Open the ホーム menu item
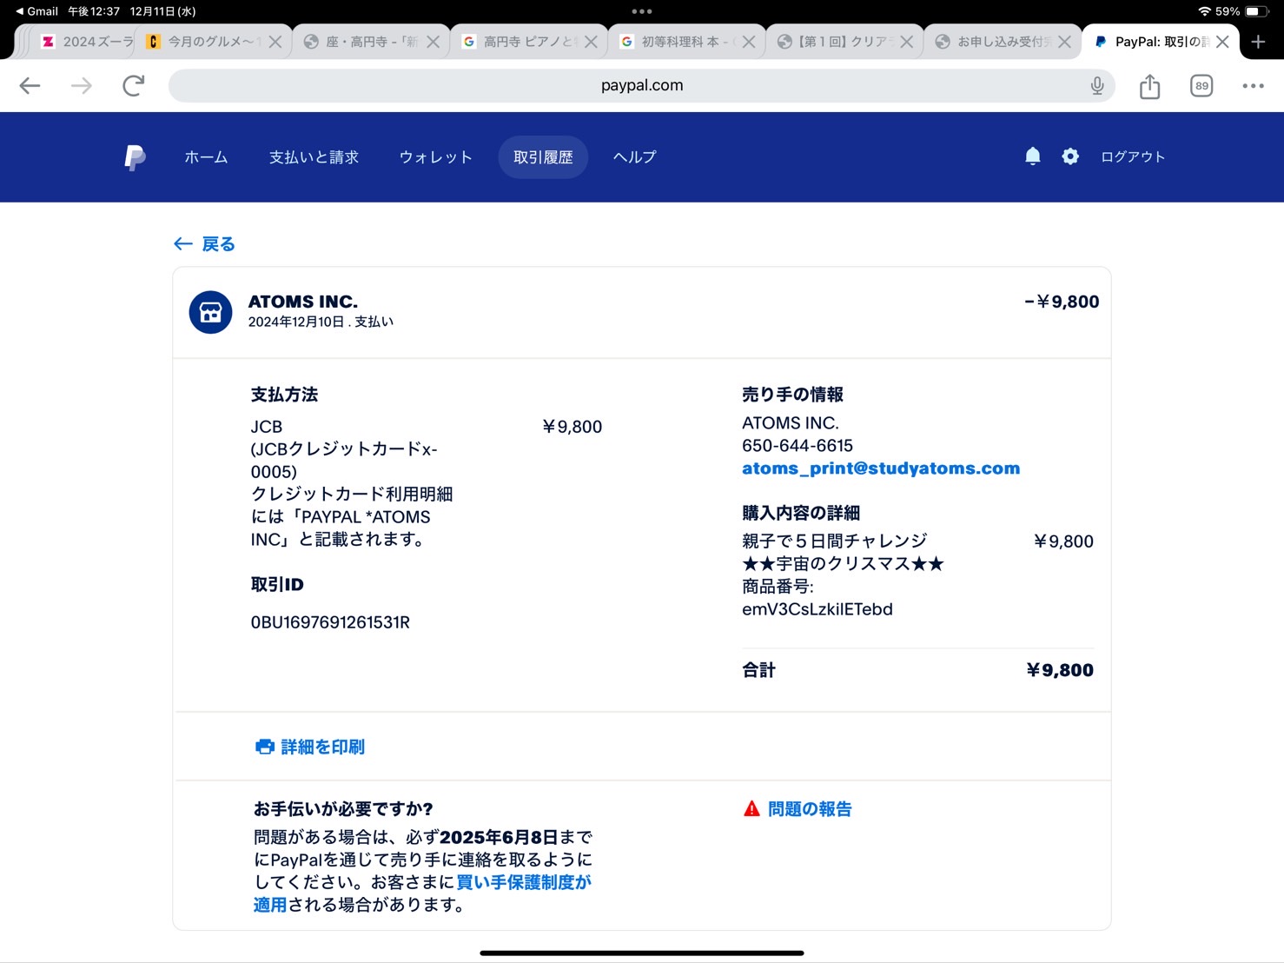 point(206,157)
